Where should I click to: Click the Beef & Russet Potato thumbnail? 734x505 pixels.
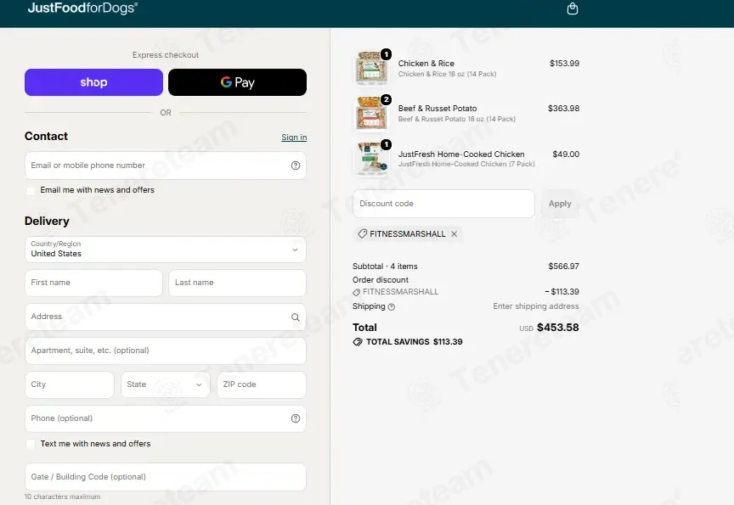pyautogui.click(x=372, y=113)
